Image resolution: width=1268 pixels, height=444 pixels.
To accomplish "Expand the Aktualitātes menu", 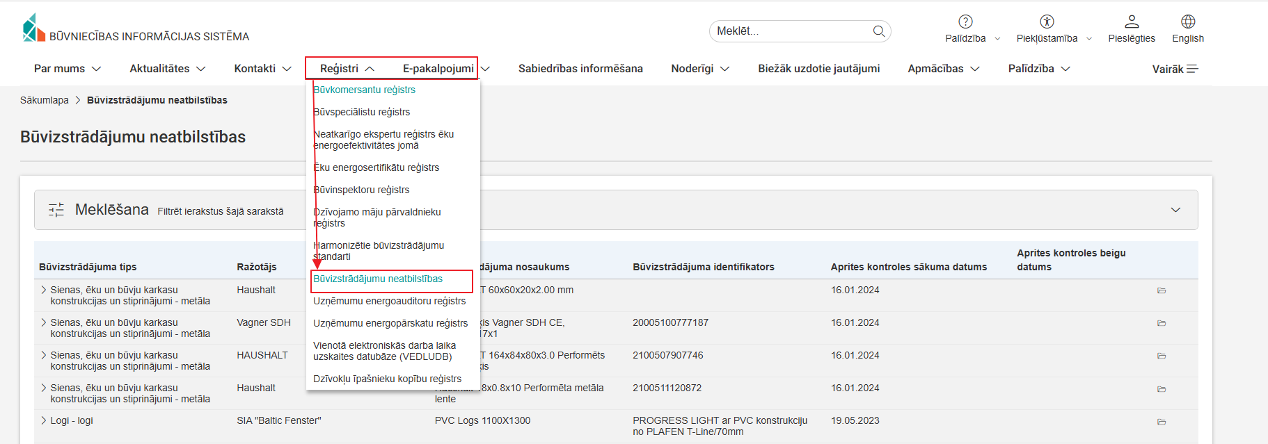I will click(x=168, y=68).
